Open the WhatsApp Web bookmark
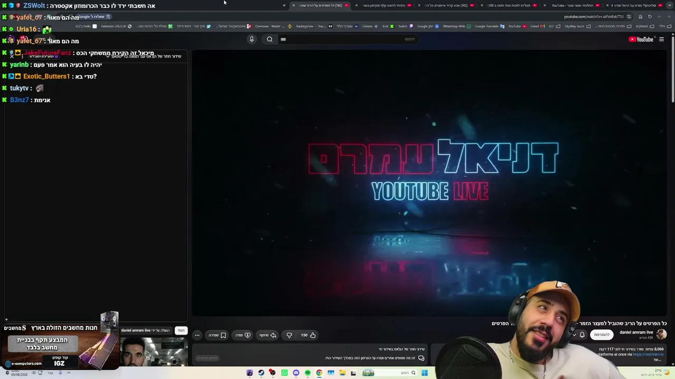This screenshot has height=379, width=675. (x=457, y=26)
